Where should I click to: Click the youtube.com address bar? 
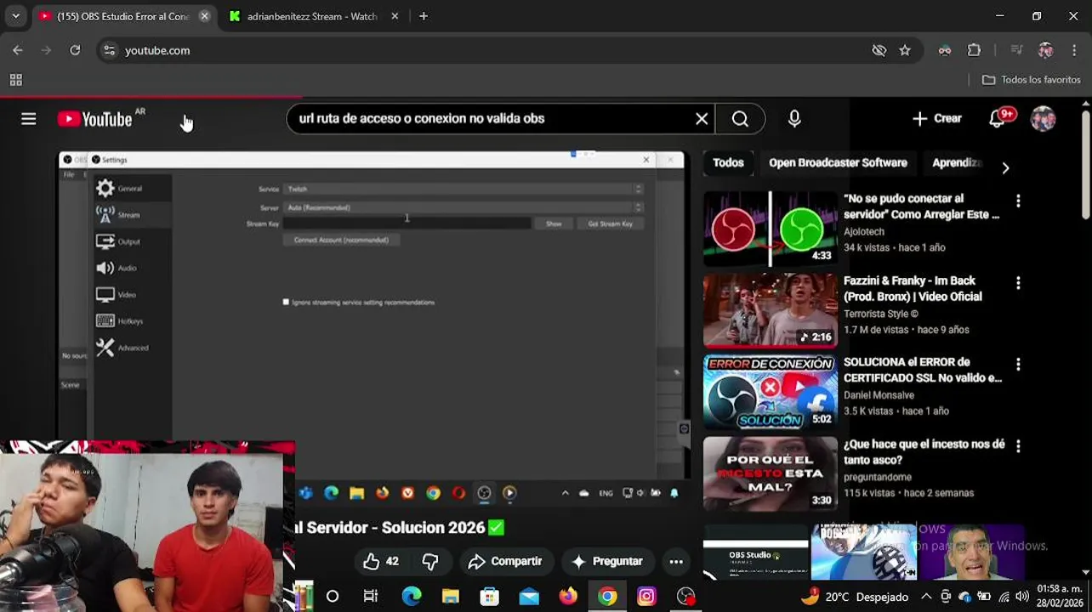coord(493,50)
